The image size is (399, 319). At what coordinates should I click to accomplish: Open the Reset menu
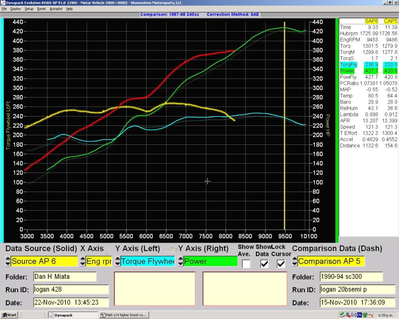pos(41,9)
